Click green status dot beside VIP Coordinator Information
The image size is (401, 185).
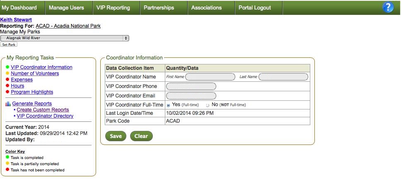[x=7, y=67]
